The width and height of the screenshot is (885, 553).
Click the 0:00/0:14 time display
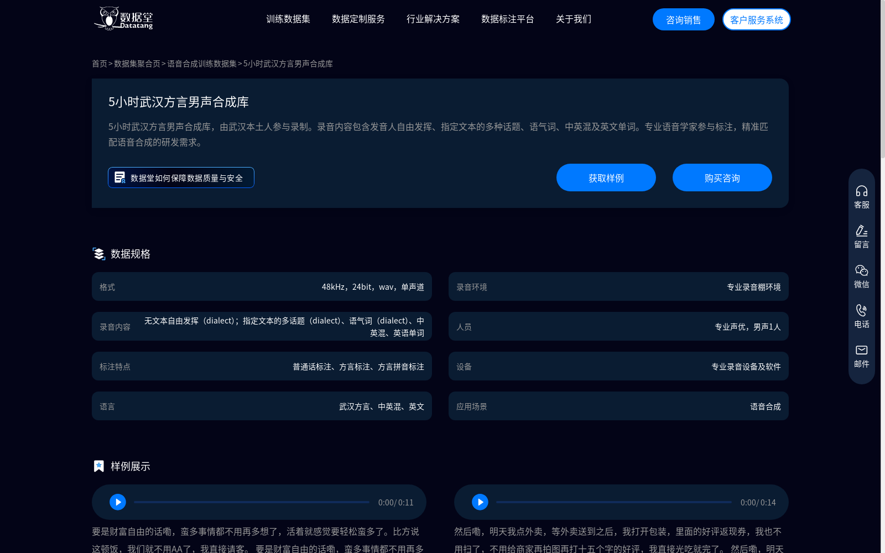pos(758,503)
